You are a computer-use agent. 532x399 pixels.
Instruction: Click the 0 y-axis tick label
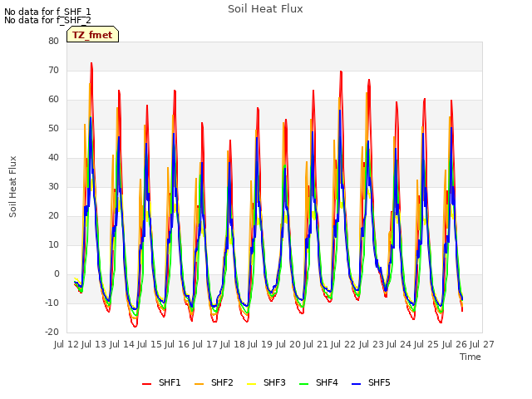point(57,274)
